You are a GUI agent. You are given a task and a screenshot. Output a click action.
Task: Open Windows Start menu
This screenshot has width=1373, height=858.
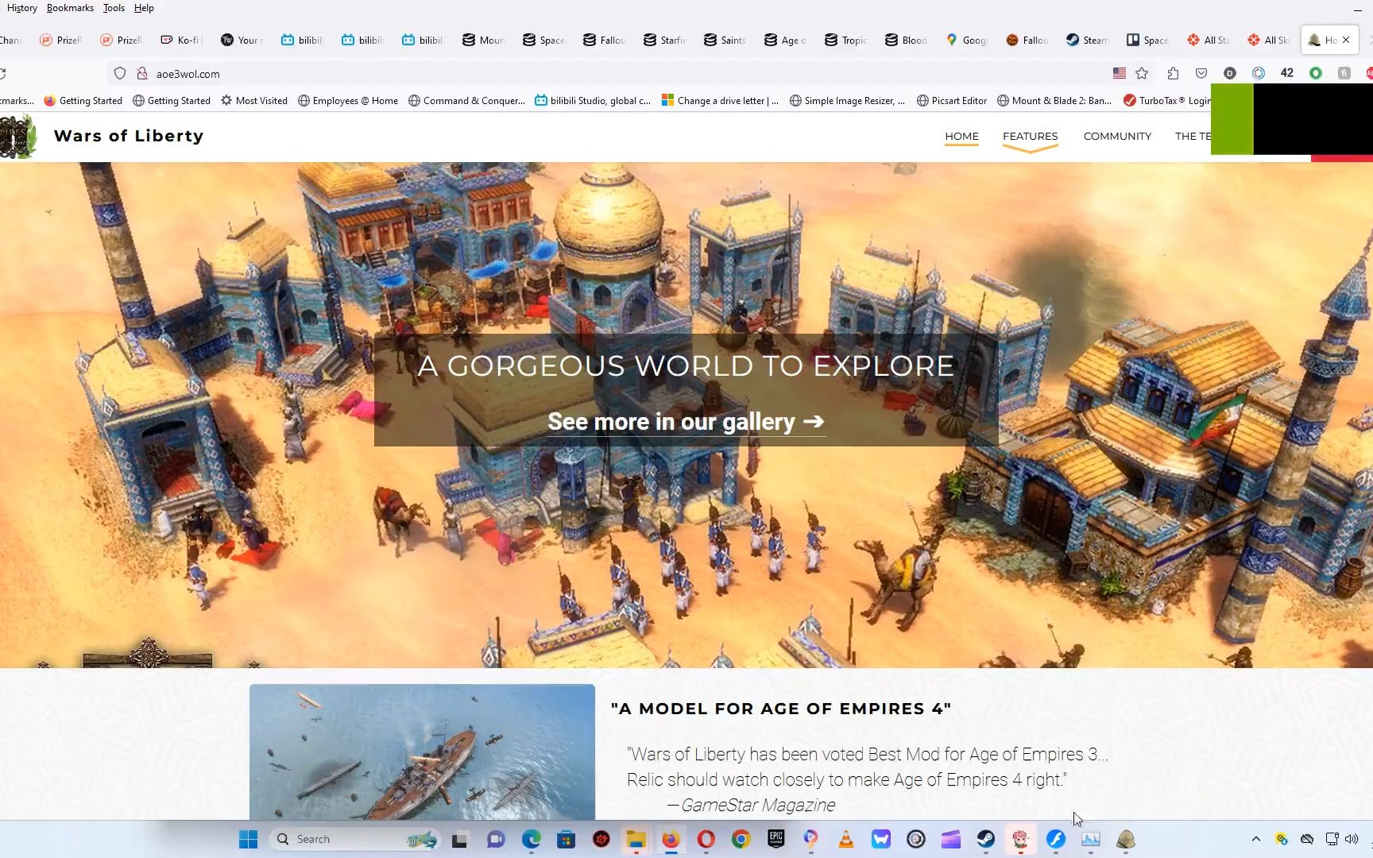coord(248,839)
